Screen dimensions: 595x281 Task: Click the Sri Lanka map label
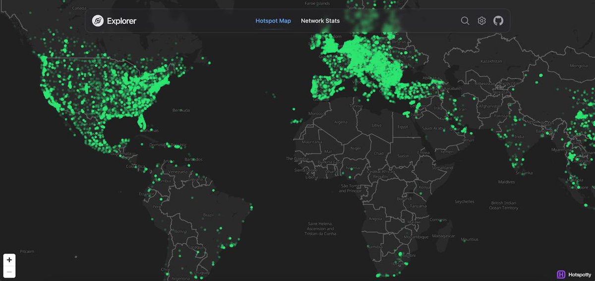coord(524,173)
